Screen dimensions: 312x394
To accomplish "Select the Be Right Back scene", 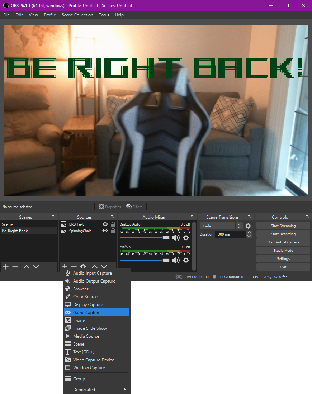I will [x=15, y=231].
